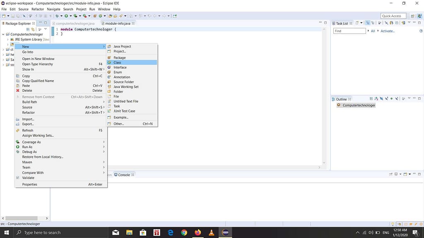Open the Task List View Menu arrow
424x238 pixels.
click(409, 23)
